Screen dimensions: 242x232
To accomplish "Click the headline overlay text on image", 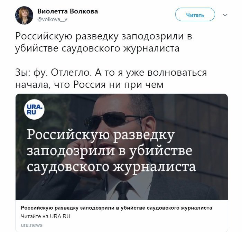I will click(x=112, y=150).
